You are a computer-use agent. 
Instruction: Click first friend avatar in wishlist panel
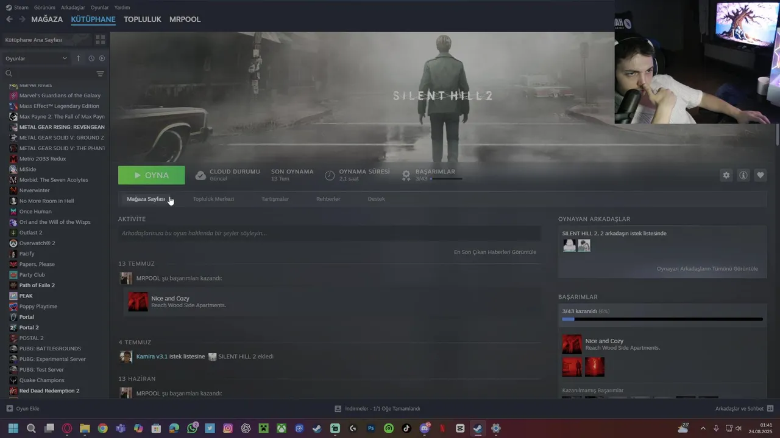pyautogui.click(x=569, y=245)
